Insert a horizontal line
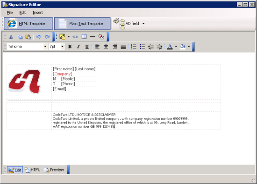This screenshot has width=257, height=184. pos(93,37)
